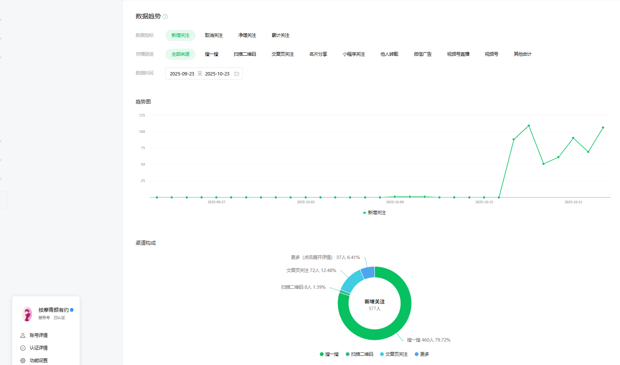Image resolution: width=620 pixels, height=365 pixels.
Task: Switch metric to 取消关注
Action: (x=214, y=36)
